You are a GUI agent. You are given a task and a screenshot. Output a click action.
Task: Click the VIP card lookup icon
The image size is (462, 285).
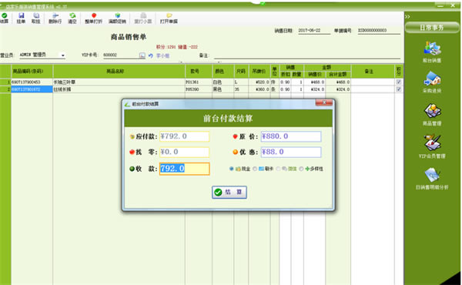coord(142,55)
